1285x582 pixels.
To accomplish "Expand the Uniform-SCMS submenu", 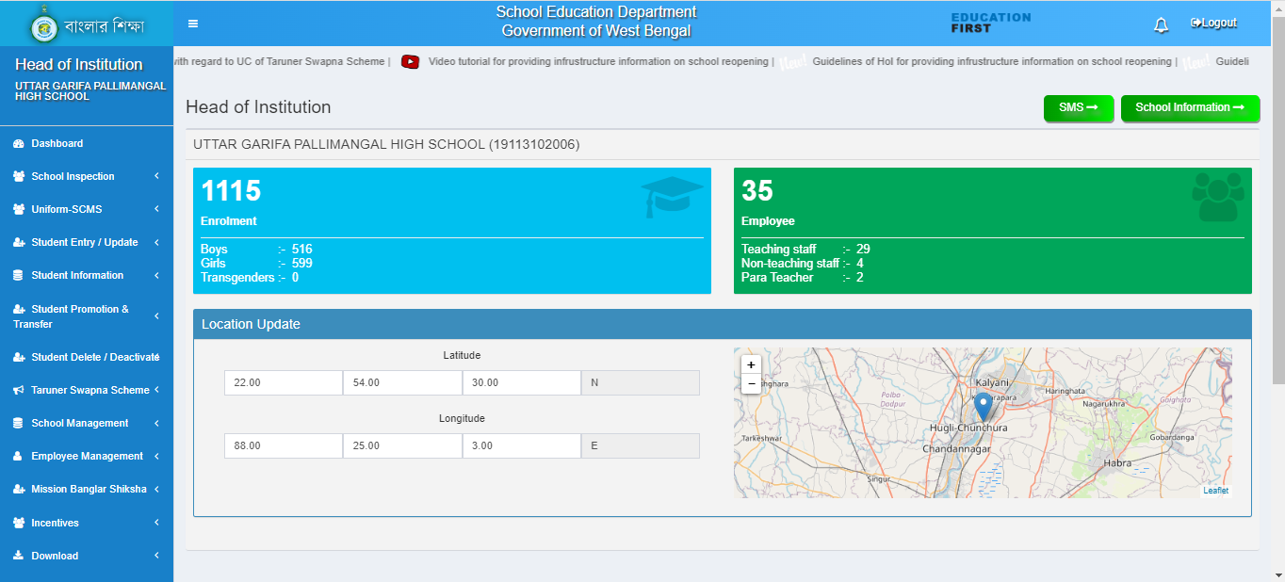I will (66, 210).
